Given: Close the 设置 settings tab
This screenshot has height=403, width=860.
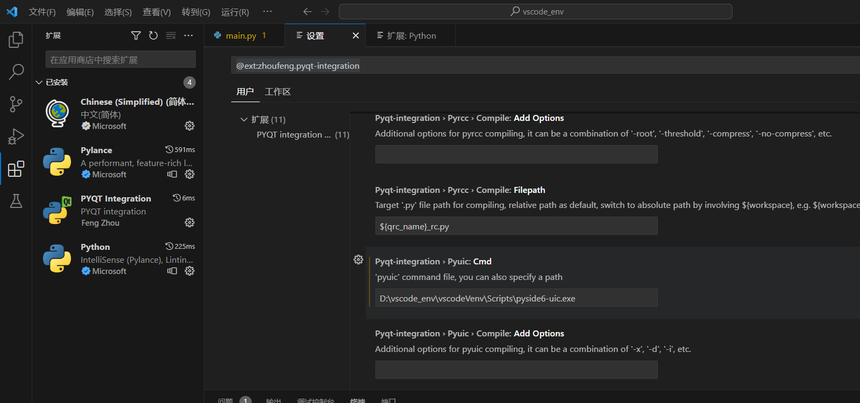Looking at the screenshot, I should pyautogui.click(x=356, y=35).
